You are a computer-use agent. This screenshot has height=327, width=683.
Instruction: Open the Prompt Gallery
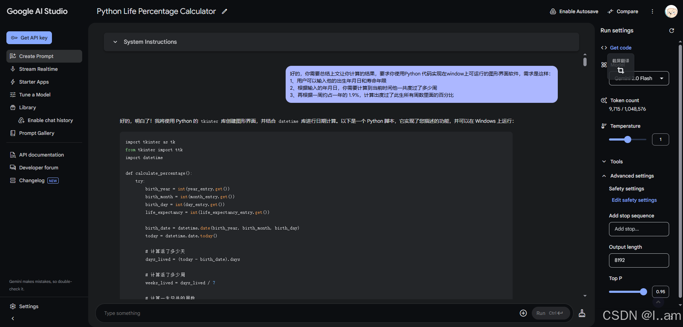pyautogui.click(x=44, y=133)
